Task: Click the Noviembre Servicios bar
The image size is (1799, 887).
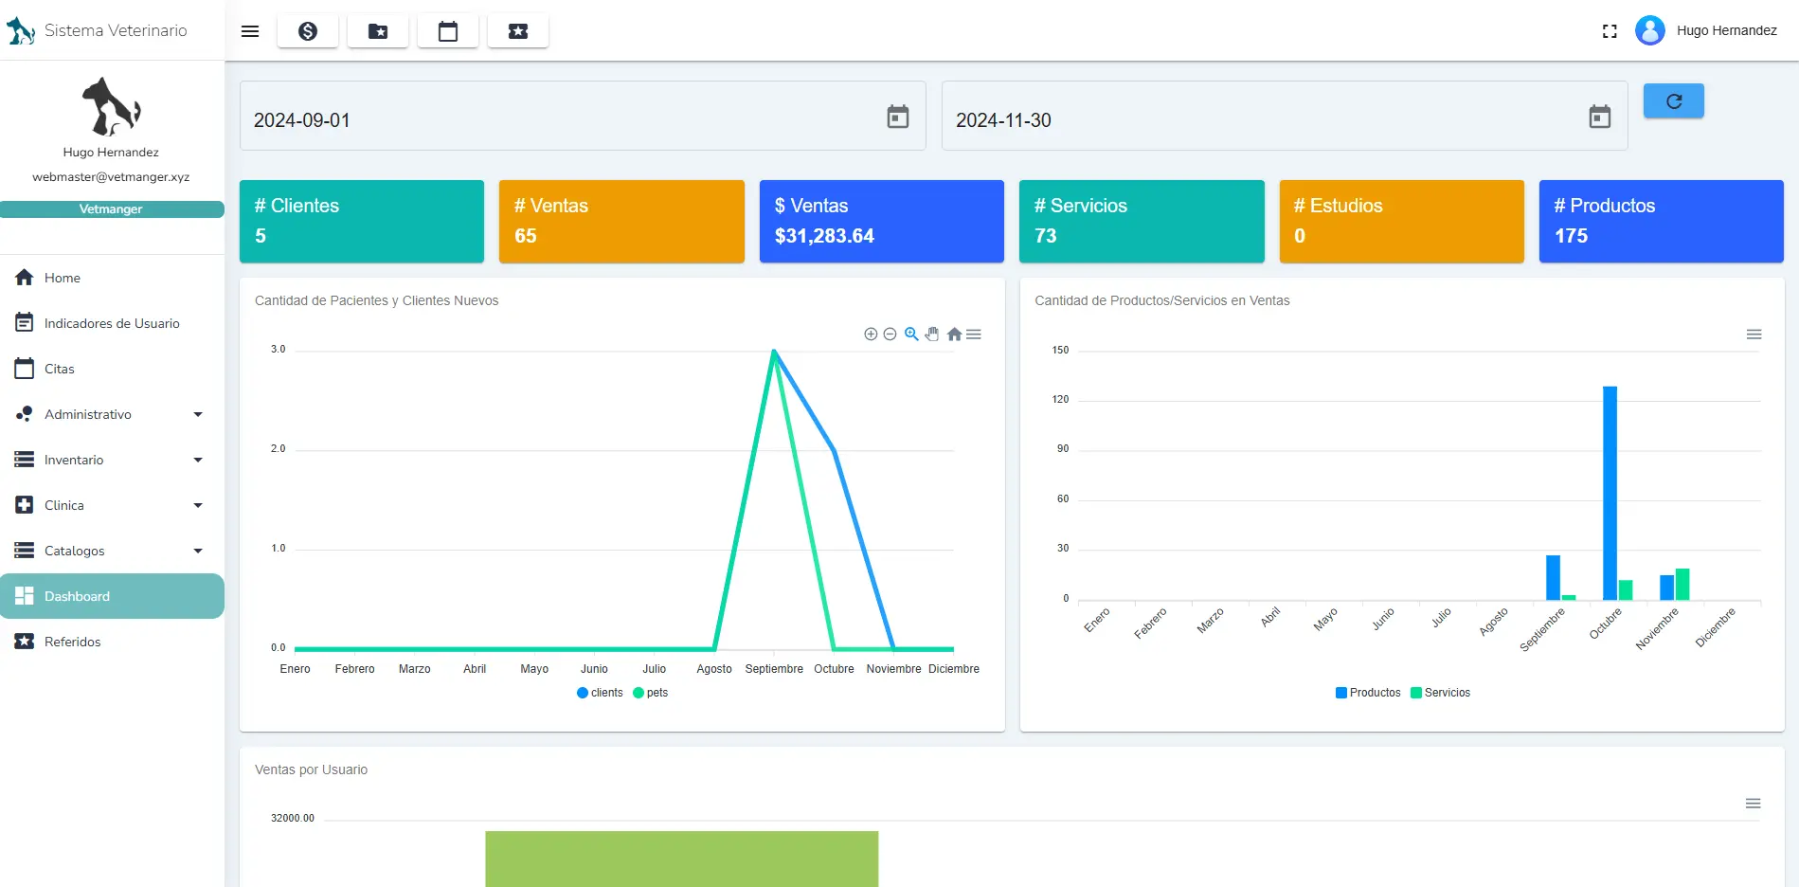Action: [x=1682, y=584]
